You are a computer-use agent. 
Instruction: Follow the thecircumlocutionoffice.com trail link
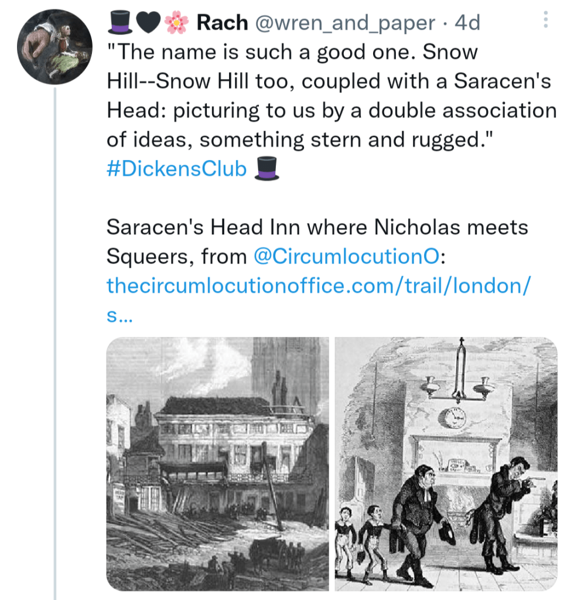point(319,285)
